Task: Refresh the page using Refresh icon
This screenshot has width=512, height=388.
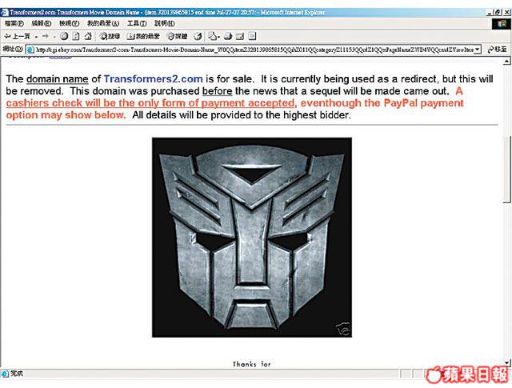Action: (76, 36)
